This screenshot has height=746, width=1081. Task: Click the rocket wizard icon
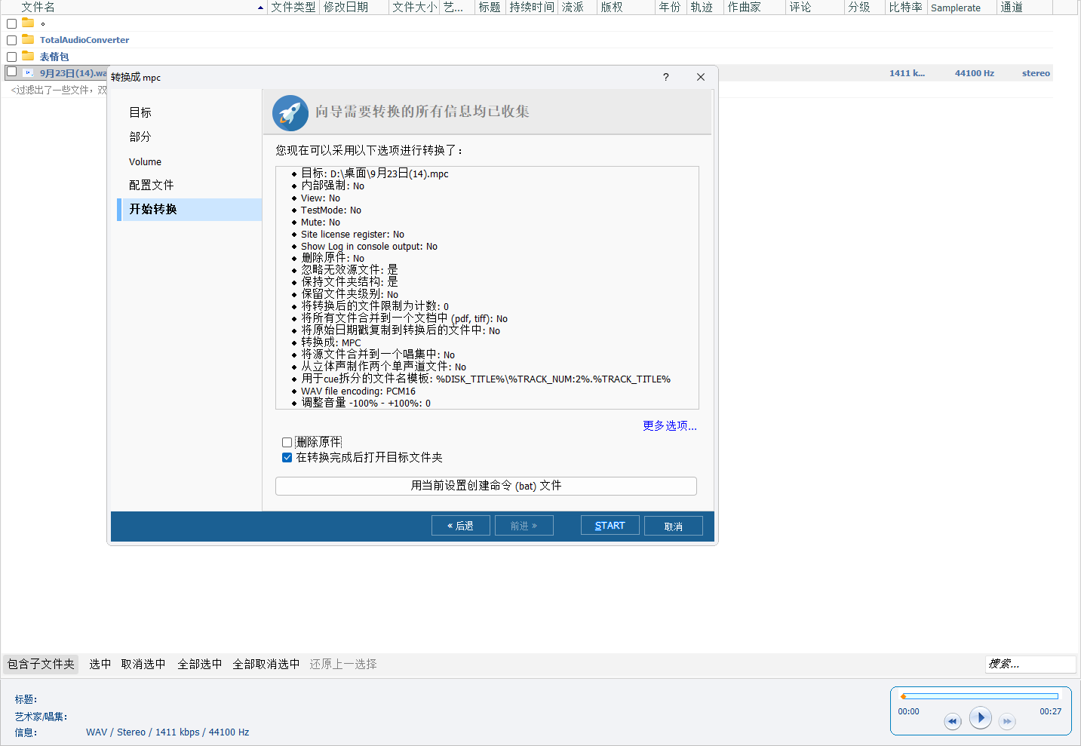pyautogui.click(x=290, y=113)
